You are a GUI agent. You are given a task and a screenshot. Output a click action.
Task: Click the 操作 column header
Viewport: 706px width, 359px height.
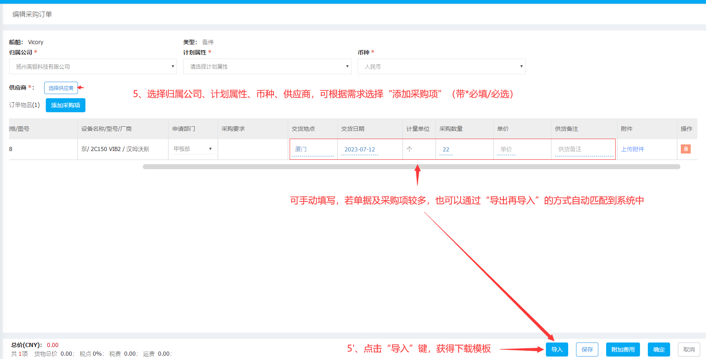click(x=687, y=129)
